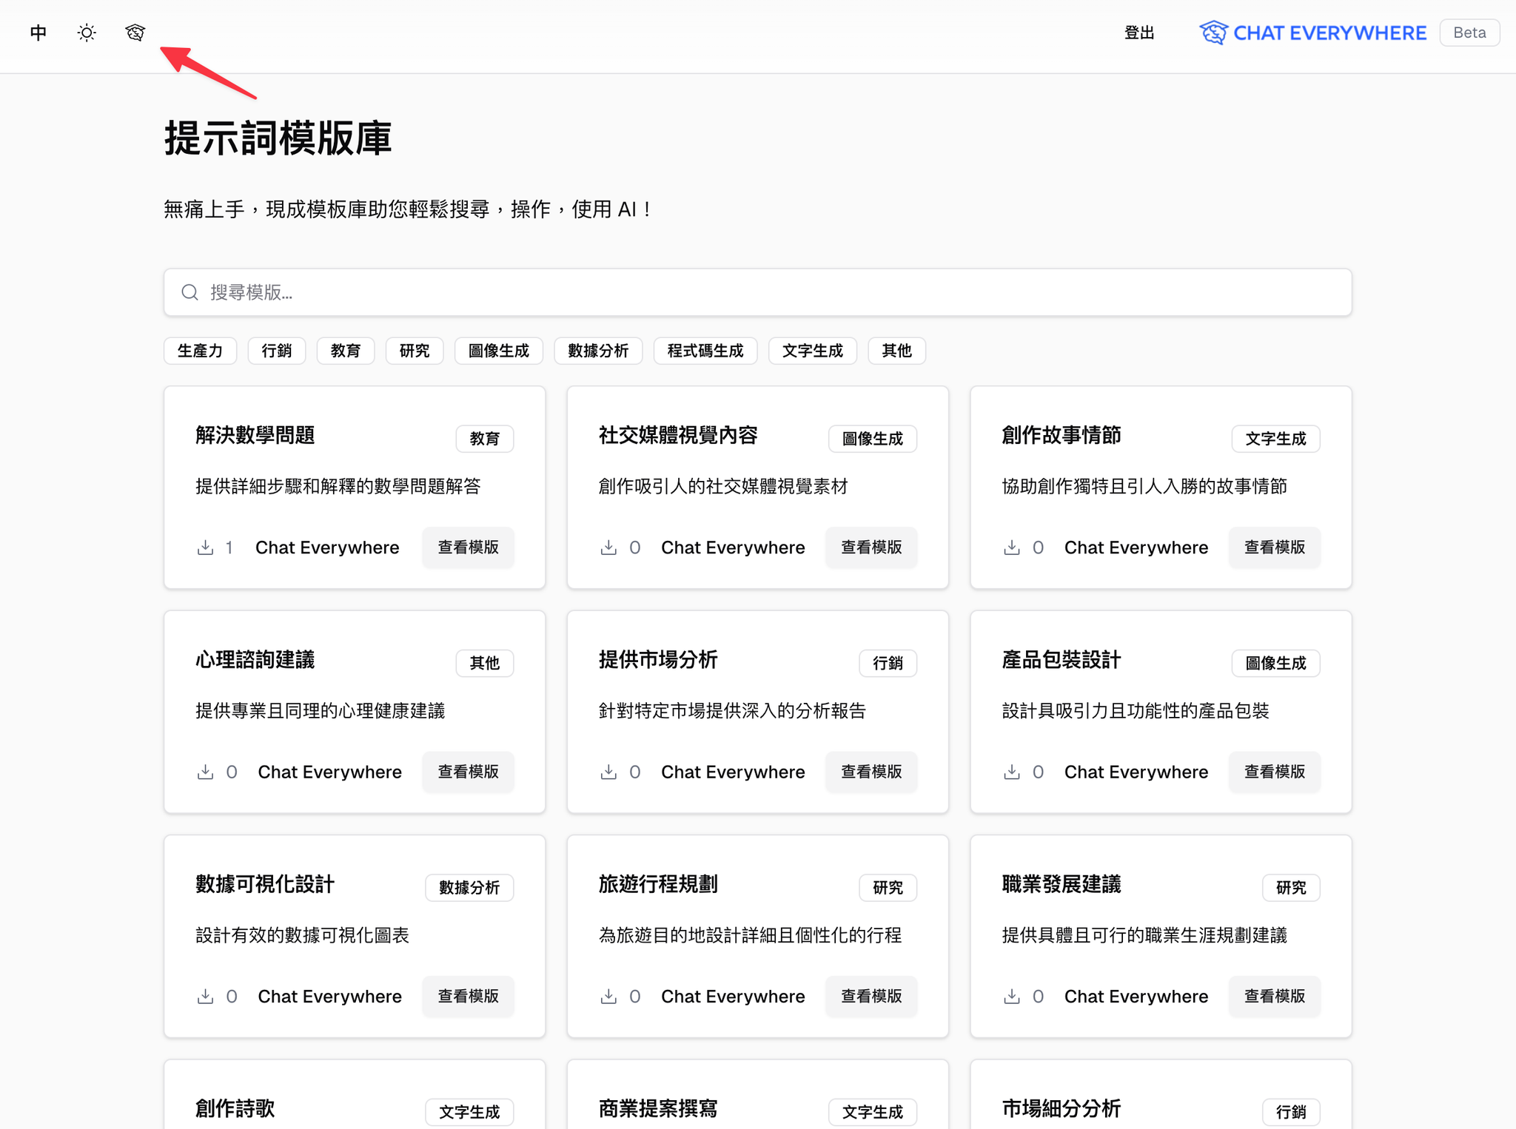Click download icon on 職業發展建議 card

[1012, 997]
